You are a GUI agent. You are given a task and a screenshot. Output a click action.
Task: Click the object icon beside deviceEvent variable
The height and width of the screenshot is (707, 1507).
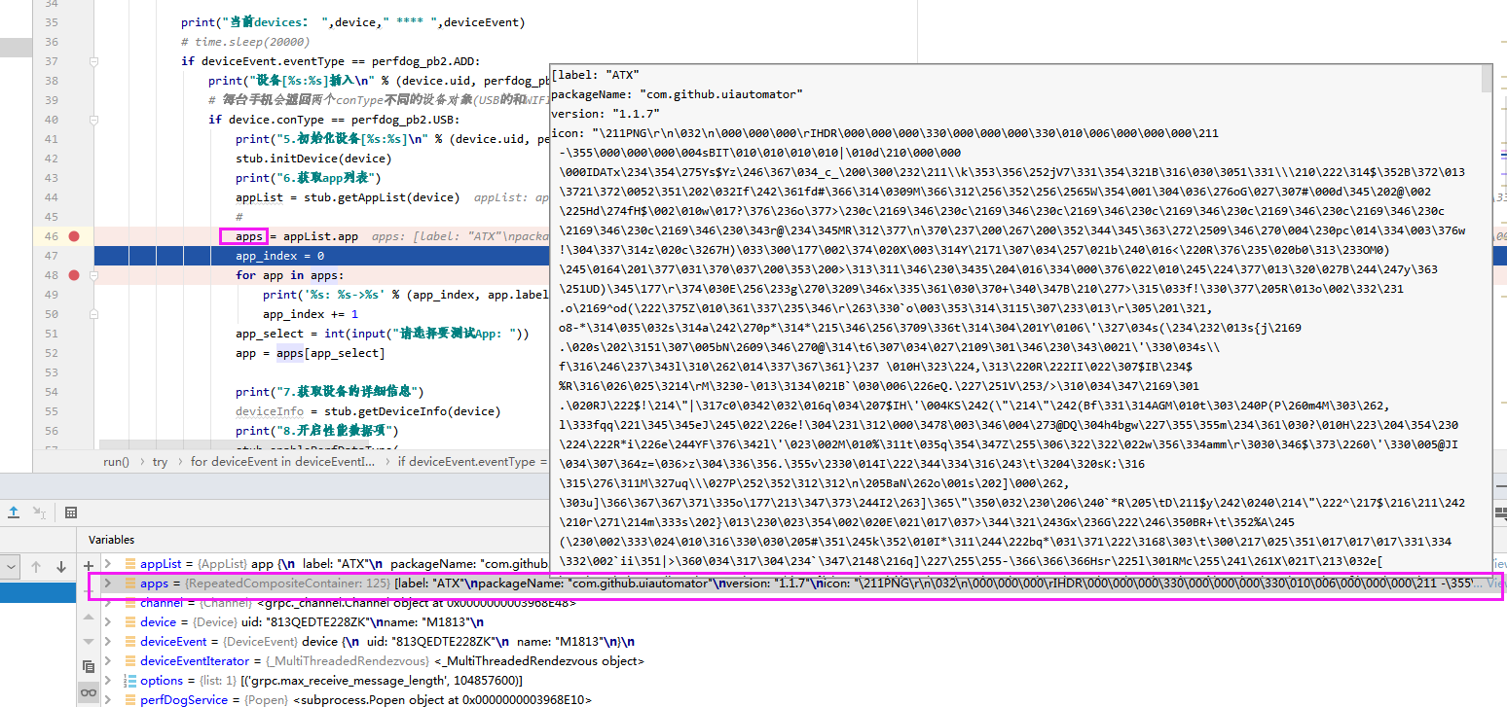pos(130,642)
